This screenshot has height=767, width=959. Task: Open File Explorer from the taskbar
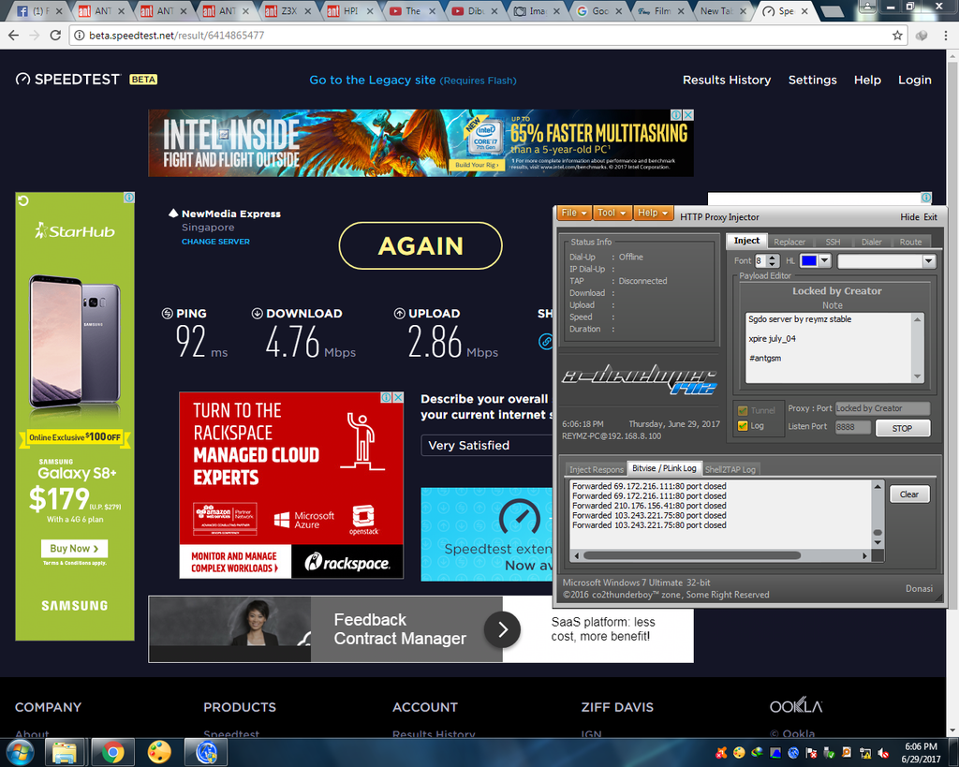(x=65, y=752)
